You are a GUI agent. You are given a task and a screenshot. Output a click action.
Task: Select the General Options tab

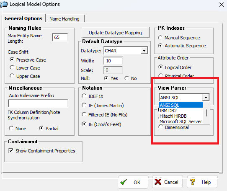23,18
